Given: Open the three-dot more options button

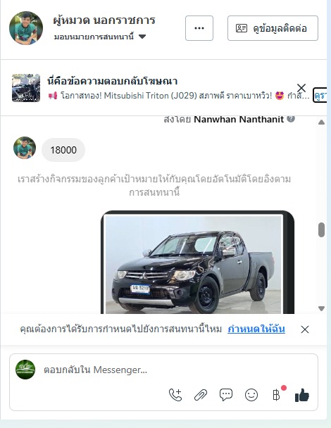Looking at the screenshot, I should click(199, 28).
